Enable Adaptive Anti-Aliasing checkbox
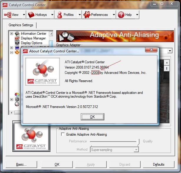Screen dimensions: 181x173 [x=63, y=134]
